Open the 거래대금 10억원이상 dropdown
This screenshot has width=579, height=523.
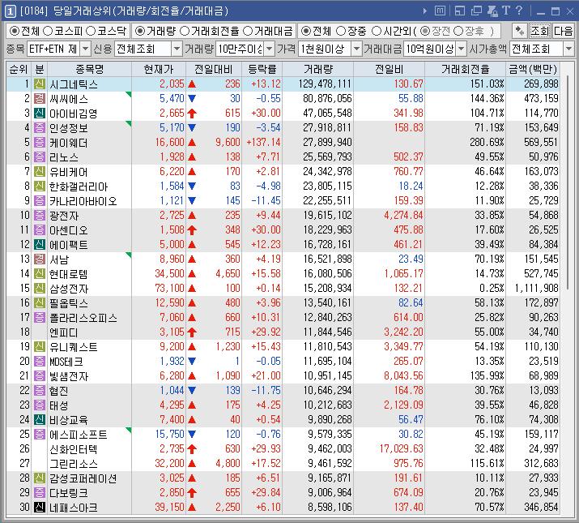[x=462, y=49]
